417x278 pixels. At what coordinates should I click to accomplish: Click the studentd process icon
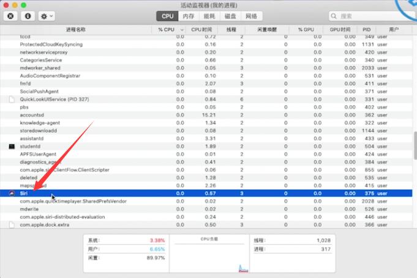[12, 147]
